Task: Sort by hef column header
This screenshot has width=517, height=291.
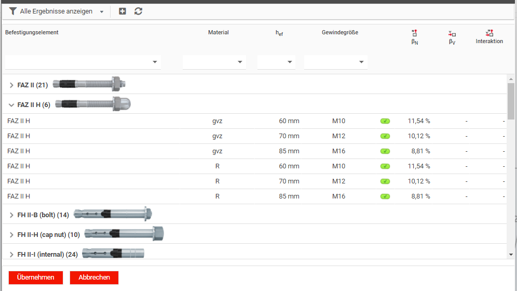Action: coord(279,33)
